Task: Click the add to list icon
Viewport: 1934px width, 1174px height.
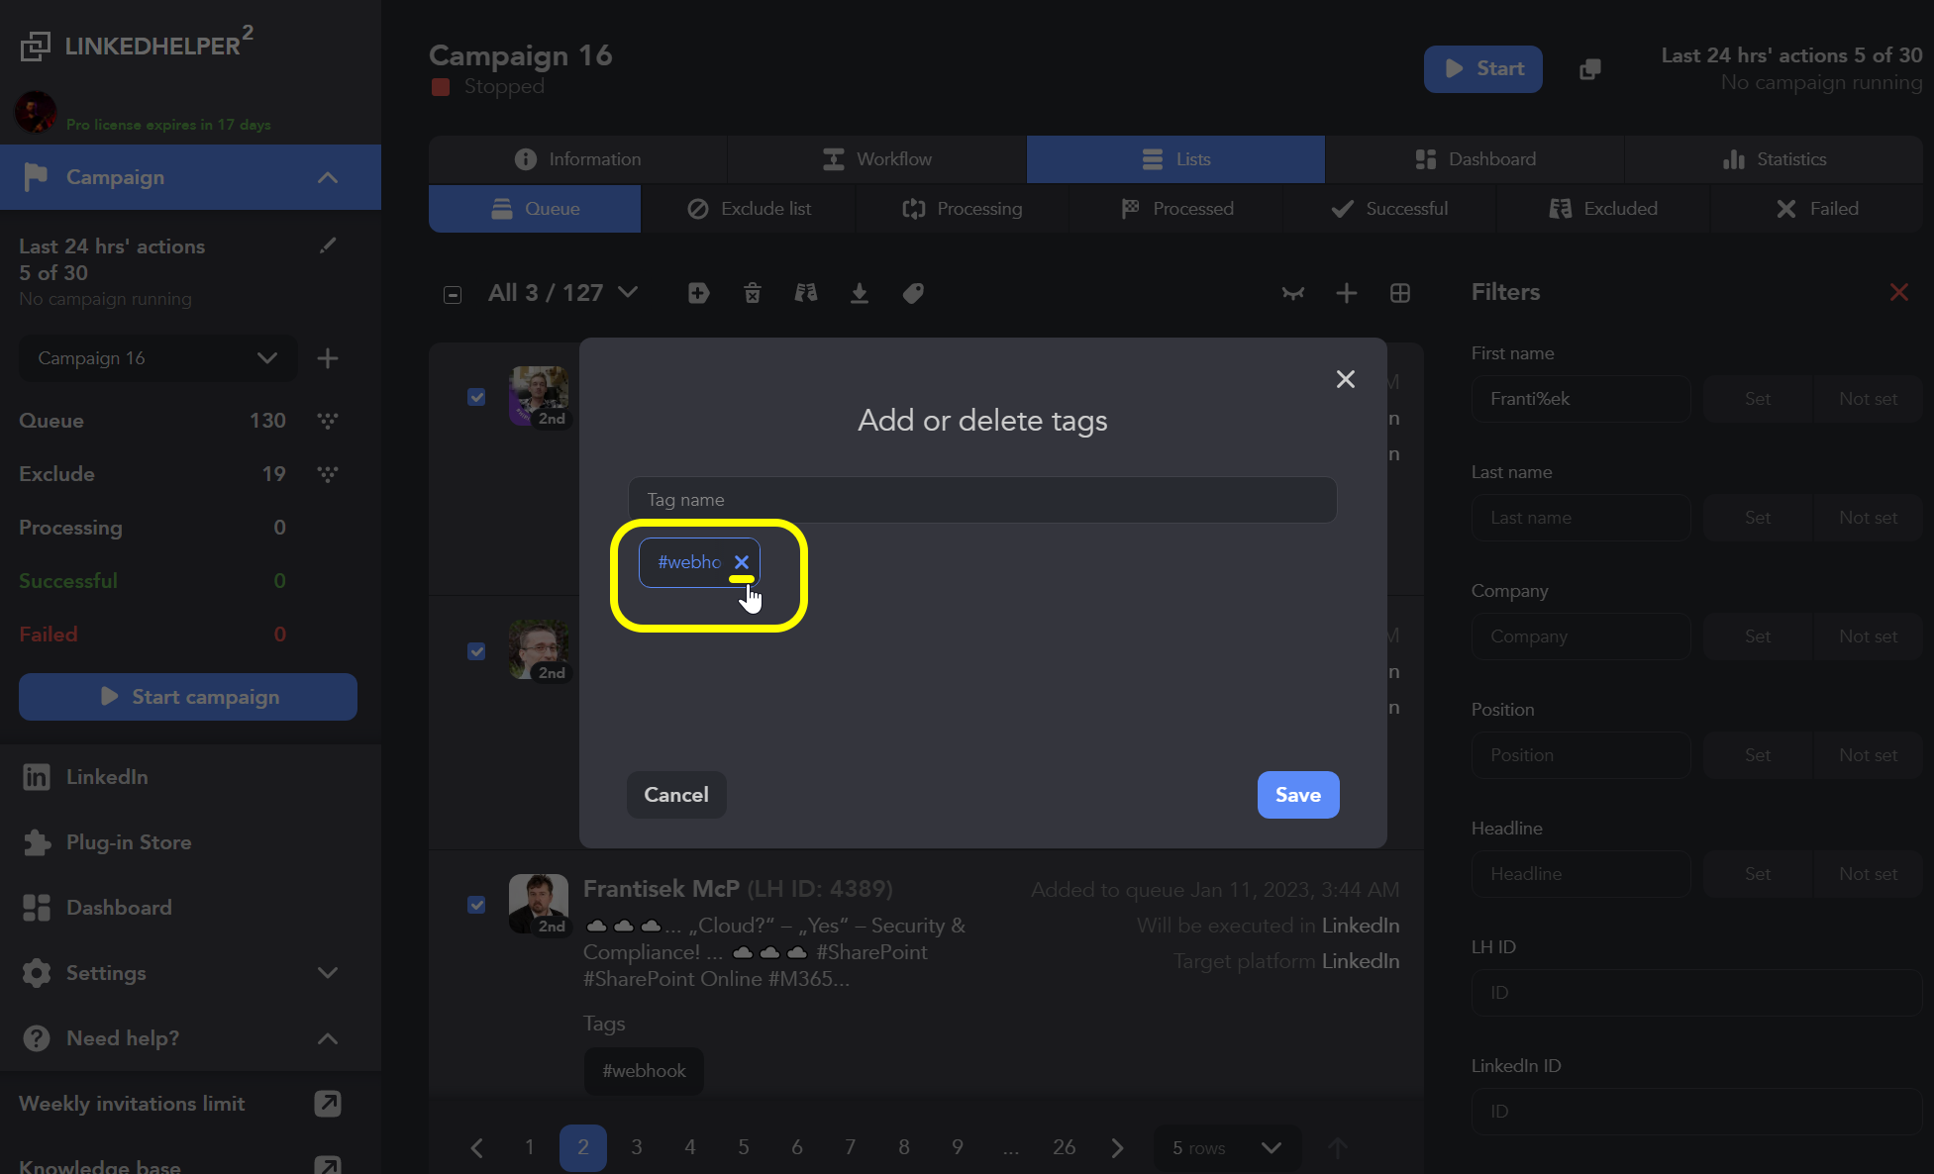Action: click(x=699, y=293)
